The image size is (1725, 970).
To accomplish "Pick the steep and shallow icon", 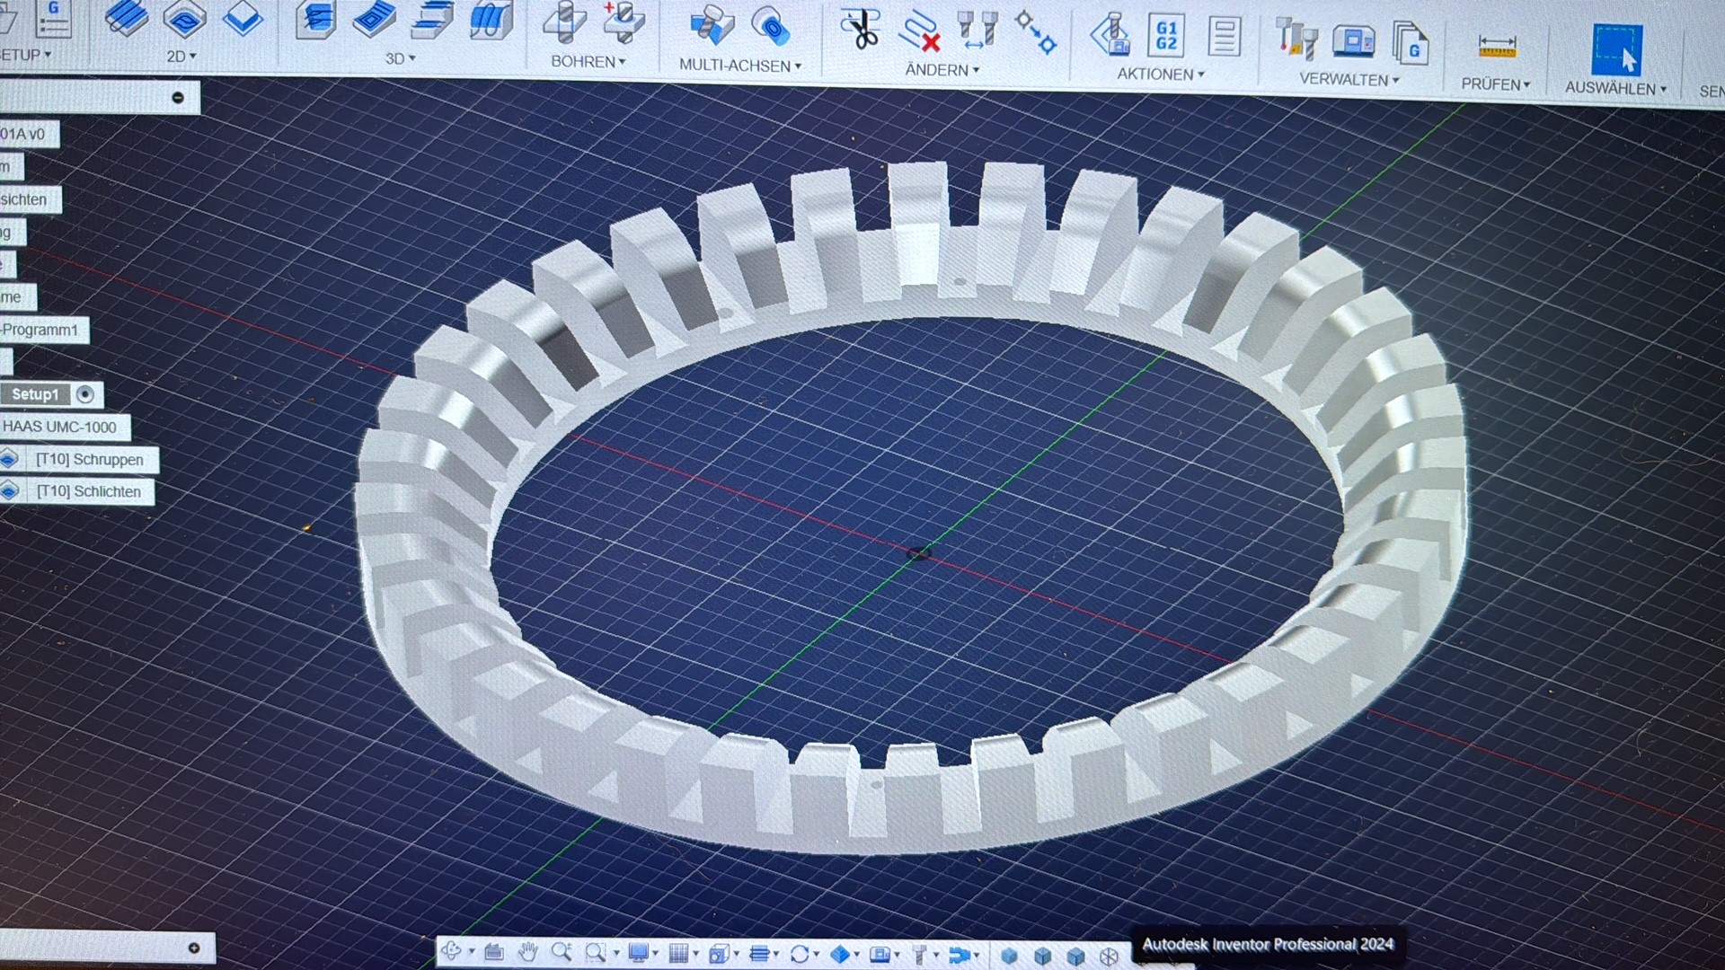I will pyautogui.click(x=432, y=22).
